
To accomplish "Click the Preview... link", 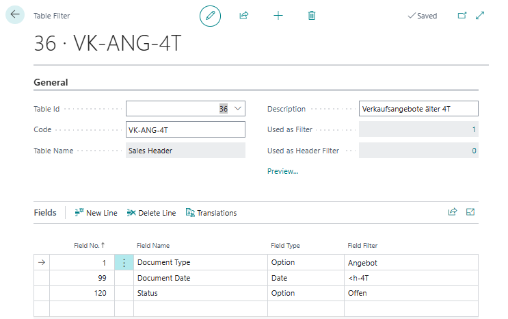I will (282, 171).
